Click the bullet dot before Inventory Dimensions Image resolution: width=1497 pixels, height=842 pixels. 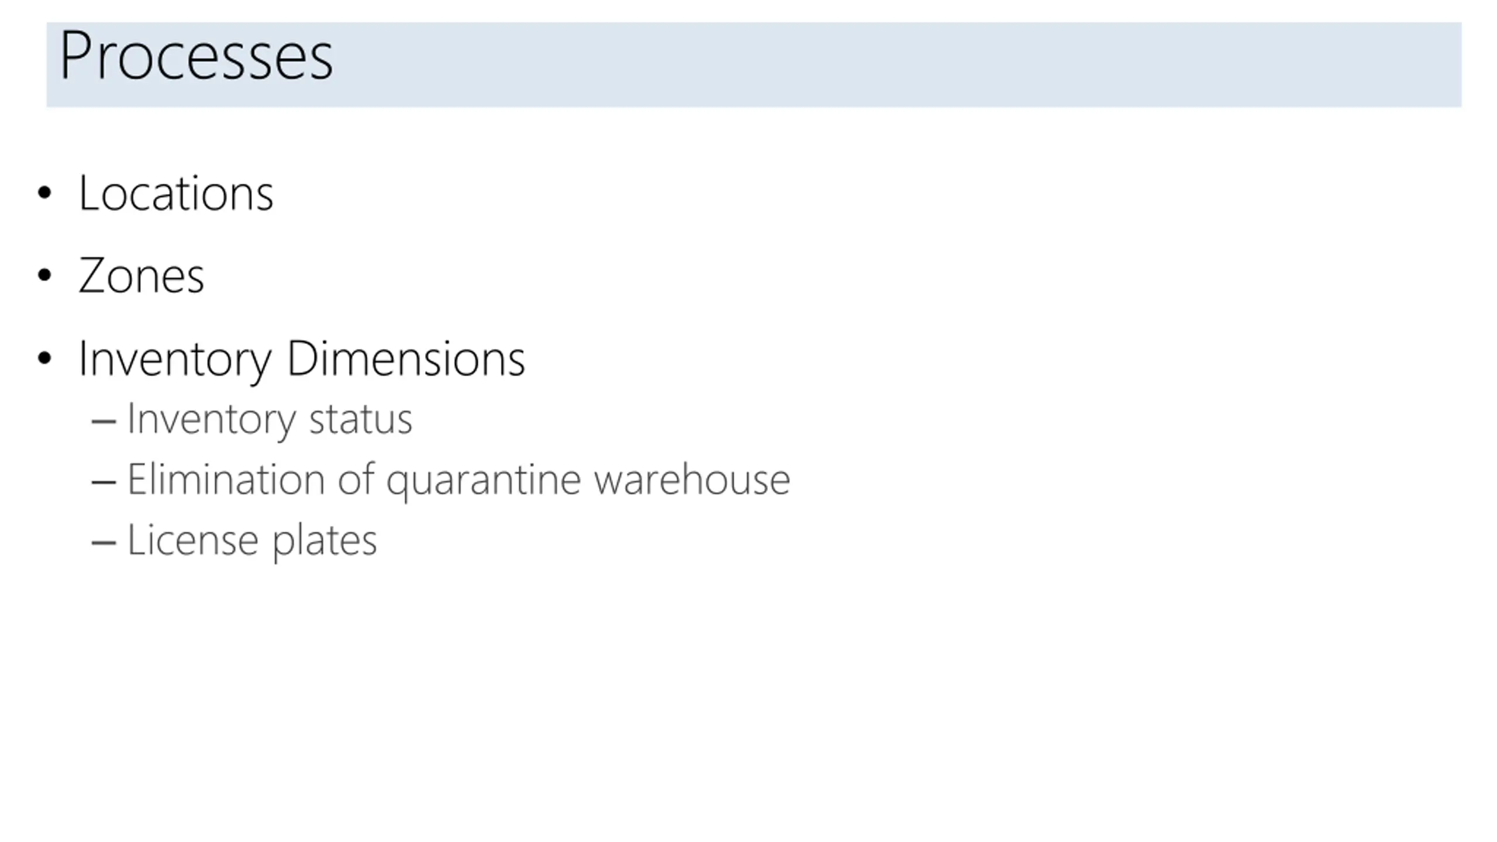point(44,358)
